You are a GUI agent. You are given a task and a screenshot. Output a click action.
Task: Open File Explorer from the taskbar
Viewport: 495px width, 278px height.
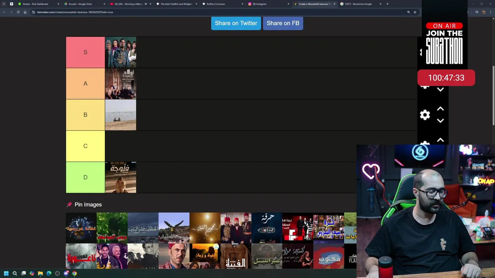(40, 273)
